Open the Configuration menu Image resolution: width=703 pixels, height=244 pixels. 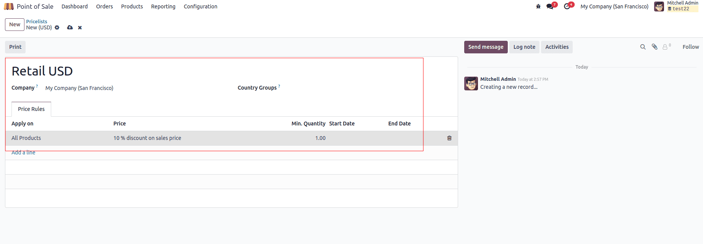[x=200, y=6]
